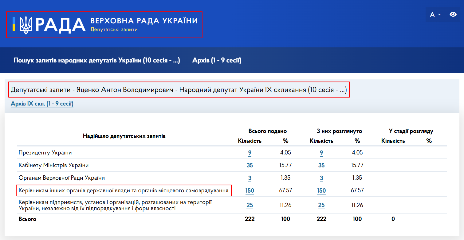Viewport: 464px width, 240px height.
Task: Select the 'Кабінету Міністрів України' row label
Action: 54,165
